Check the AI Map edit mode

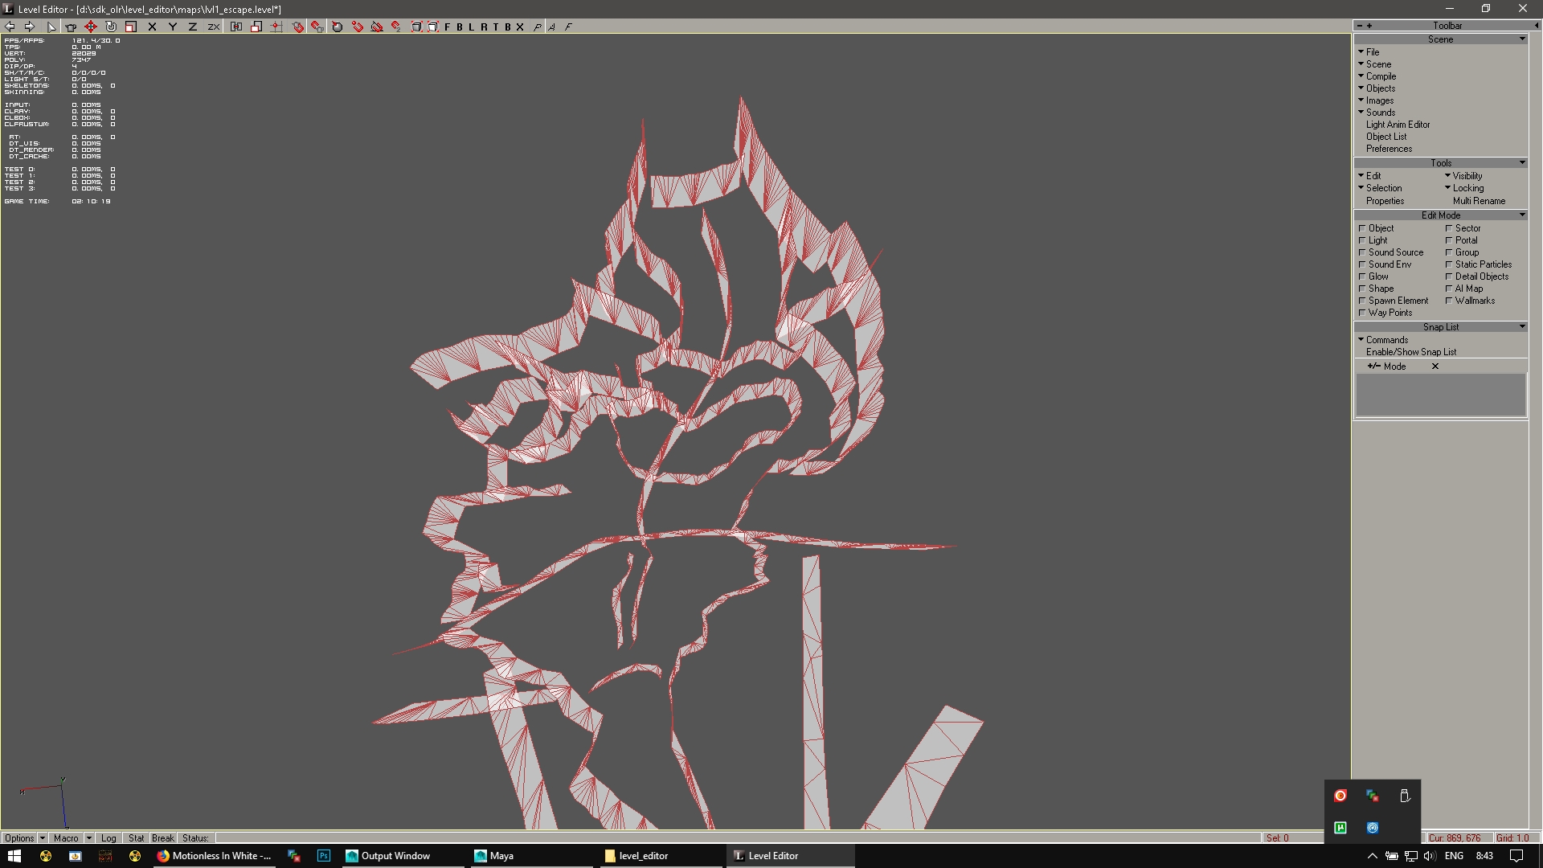click(1449, 289)
